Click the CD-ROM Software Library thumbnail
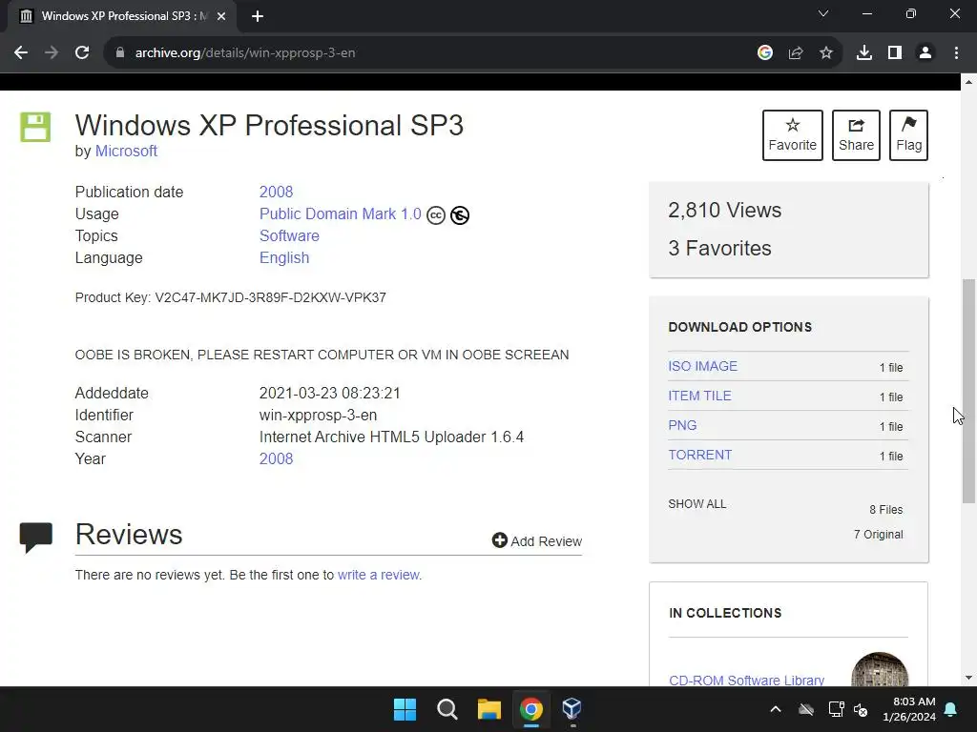Viewport: 977px width, 732px height. click(x=879, y=670)
